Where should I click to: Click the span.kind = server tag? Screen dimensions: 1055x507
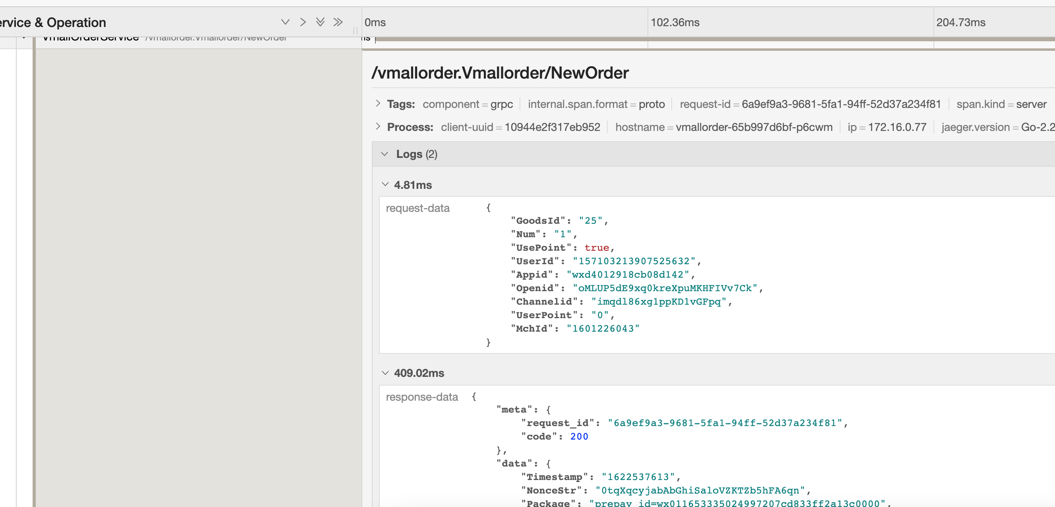1001,104
